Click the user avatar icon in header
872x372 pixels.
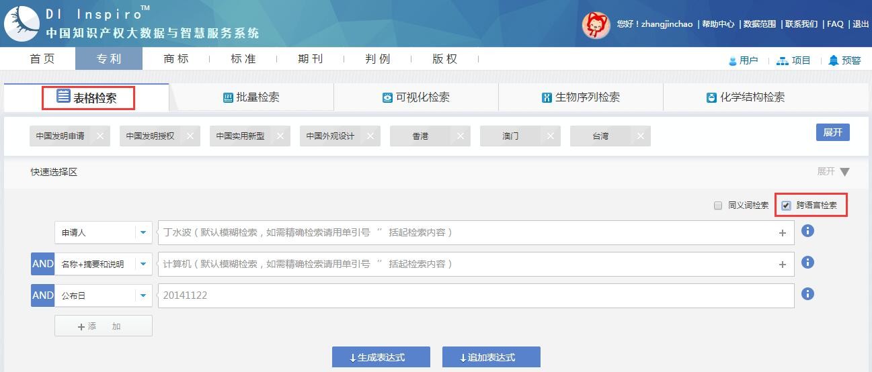[x=595, y=25]
